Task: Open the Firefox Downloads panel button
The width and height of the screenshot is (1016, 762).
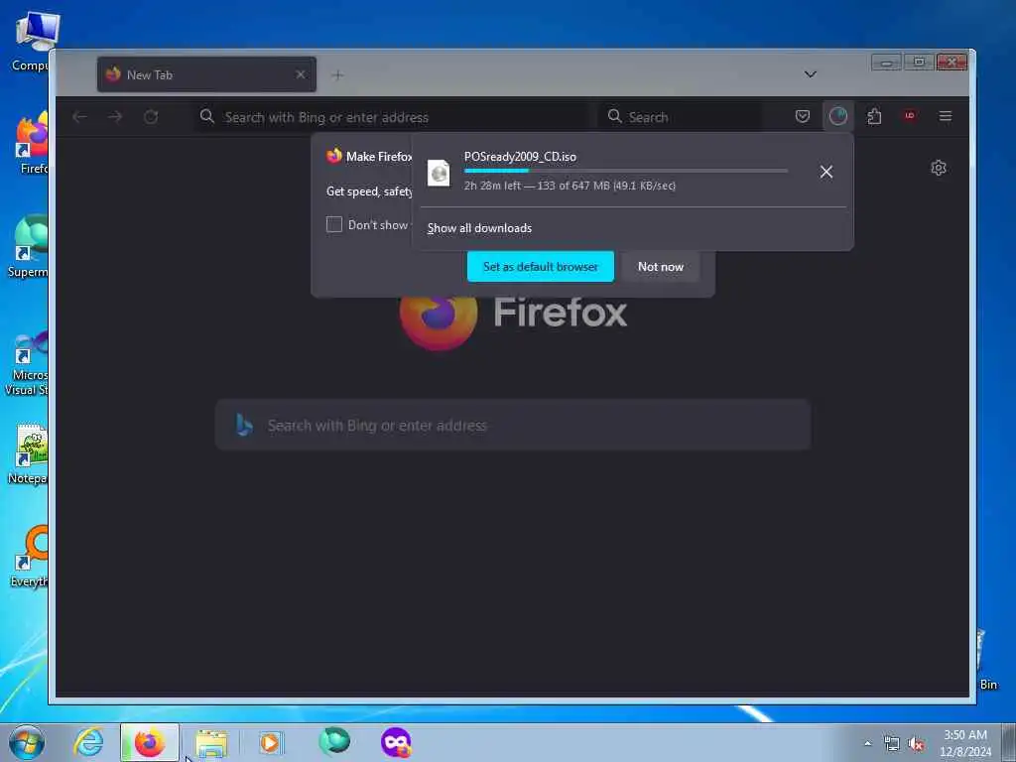Action: [837, 116]
